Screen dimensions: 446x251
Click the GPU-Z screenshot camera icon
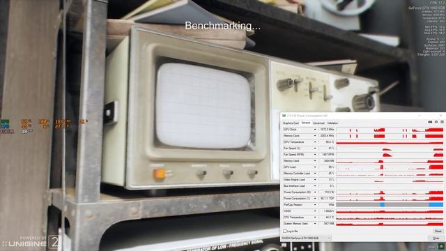pos(430,122)
